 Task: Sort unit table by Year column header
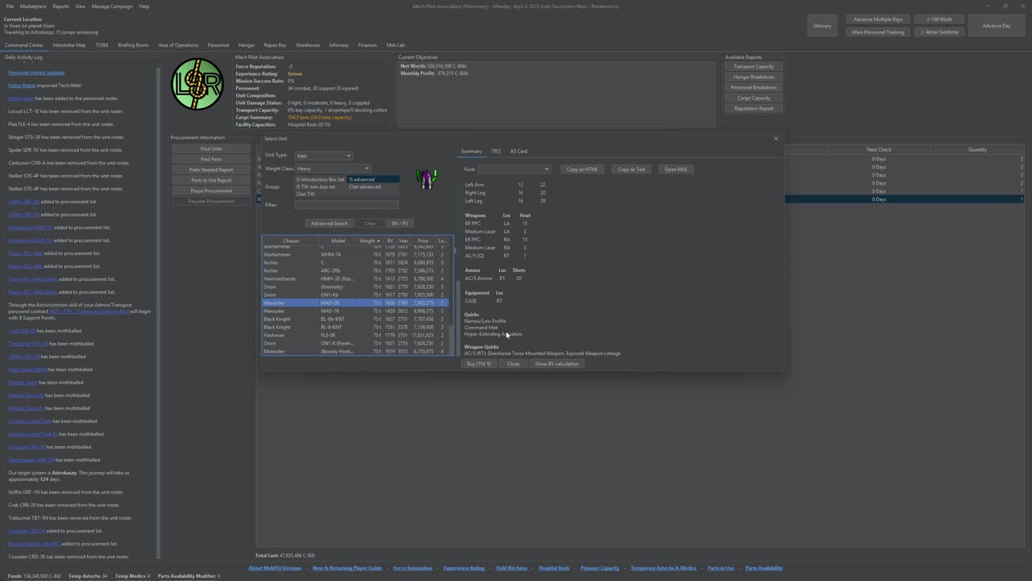point(403,240)
